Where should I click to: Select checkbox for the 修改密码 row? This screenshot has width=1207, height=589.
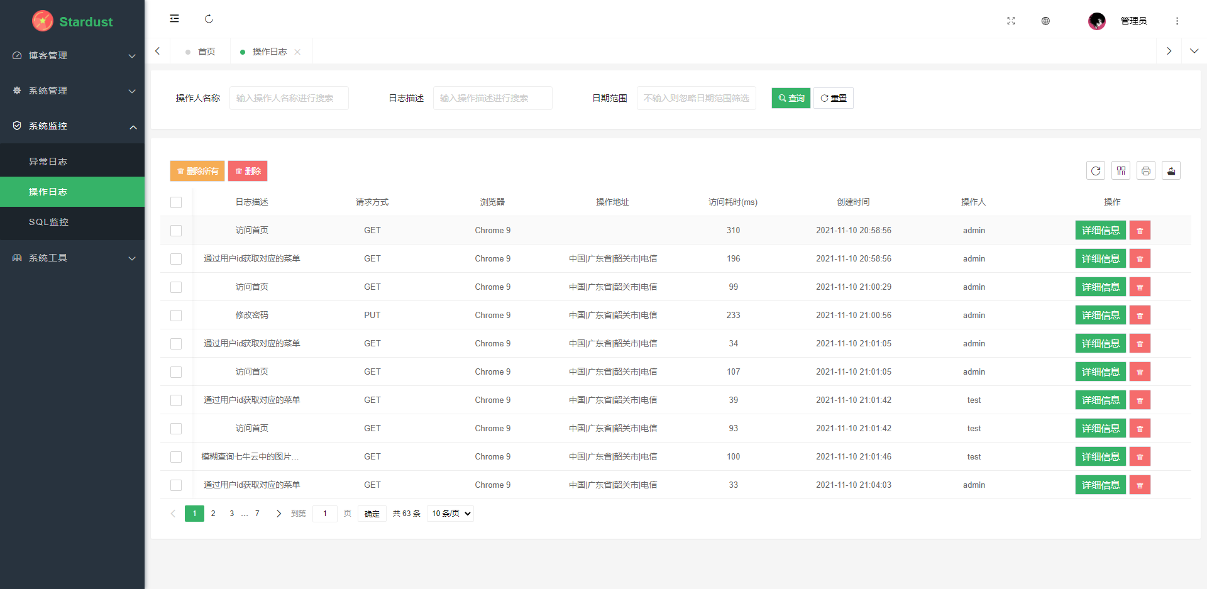[176, 316]
